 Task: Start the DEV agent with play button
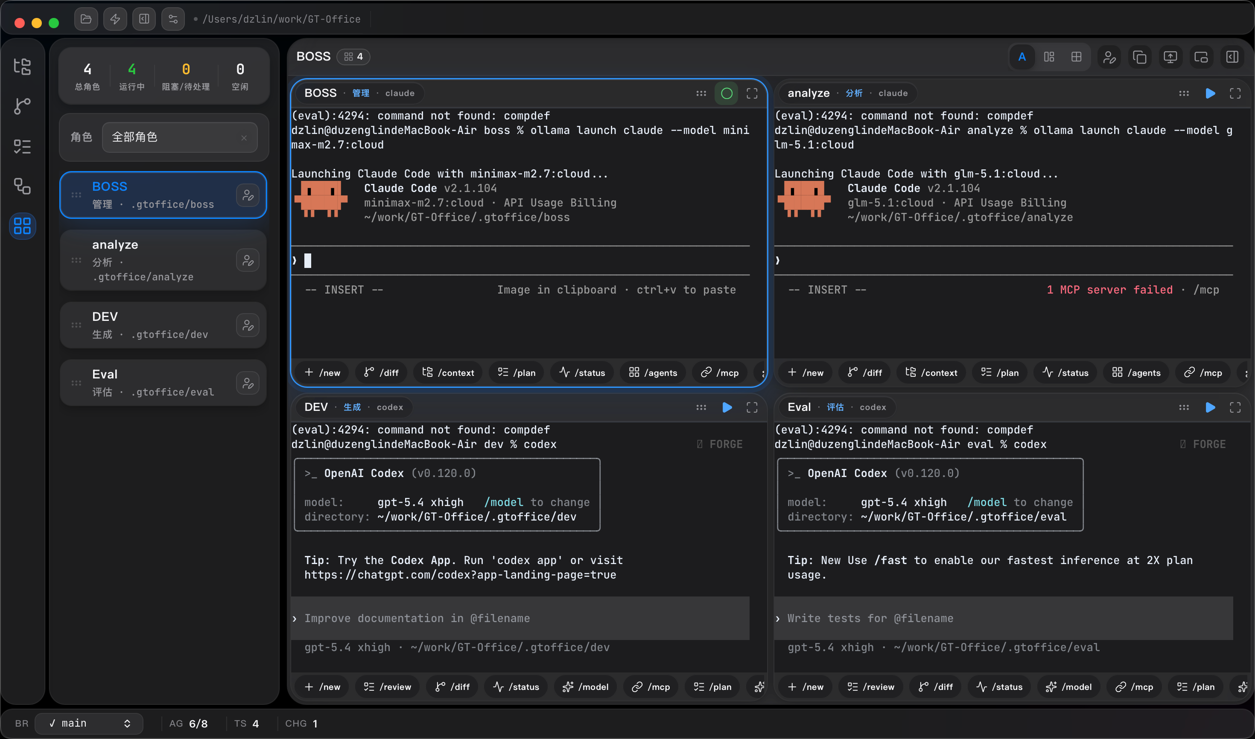(727, 407)
